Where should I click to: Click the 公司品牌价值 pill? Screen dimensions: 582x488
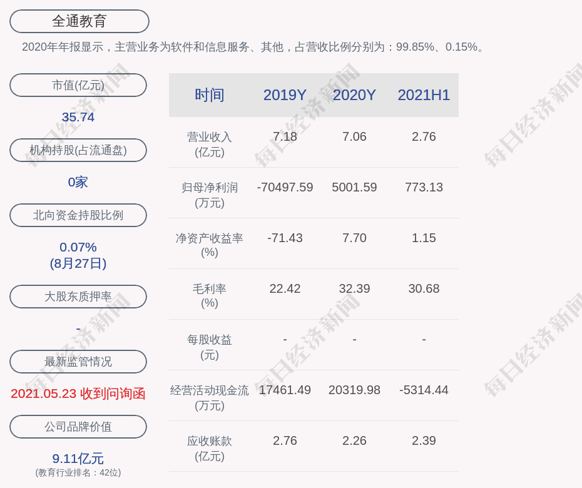78,427
